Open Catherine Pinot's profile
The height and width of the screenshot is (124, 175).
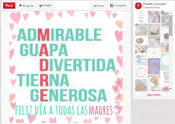pyautogui.click(x=153, y=8)
